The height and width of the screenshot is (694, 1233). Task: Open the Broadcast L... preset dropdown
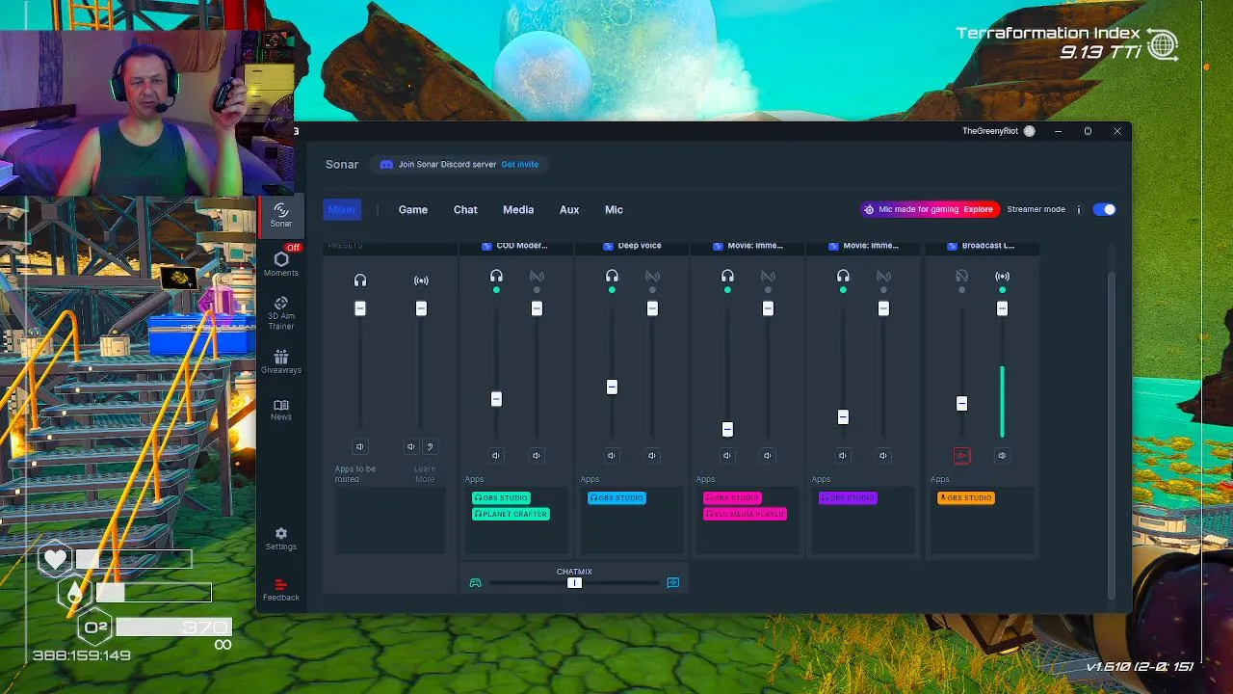[982, 246]
